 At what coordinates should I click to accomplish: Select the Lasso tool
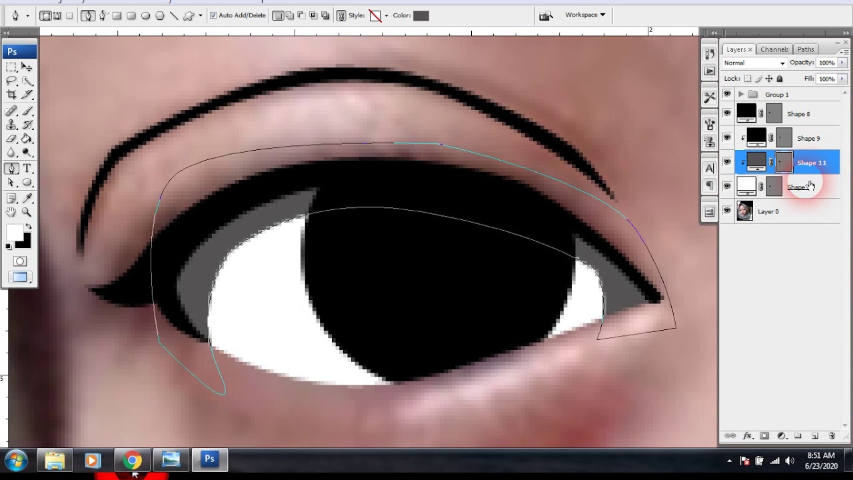[x=11, y=81]
